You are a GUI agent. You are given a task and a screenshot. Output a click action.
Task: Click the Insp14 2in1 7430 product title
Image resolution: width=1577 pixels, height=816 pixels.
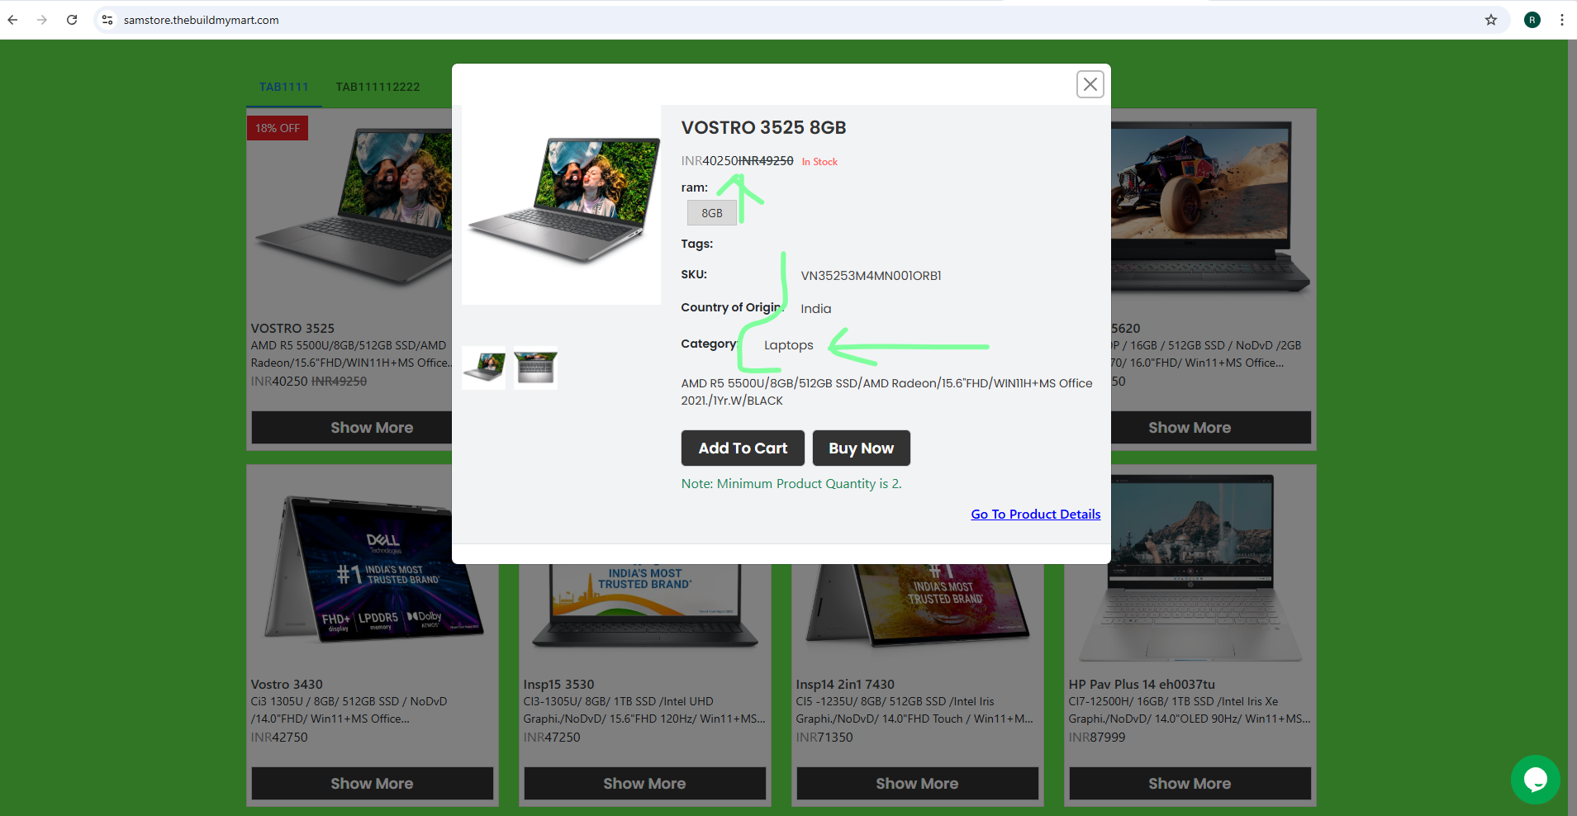pos(845,685)
